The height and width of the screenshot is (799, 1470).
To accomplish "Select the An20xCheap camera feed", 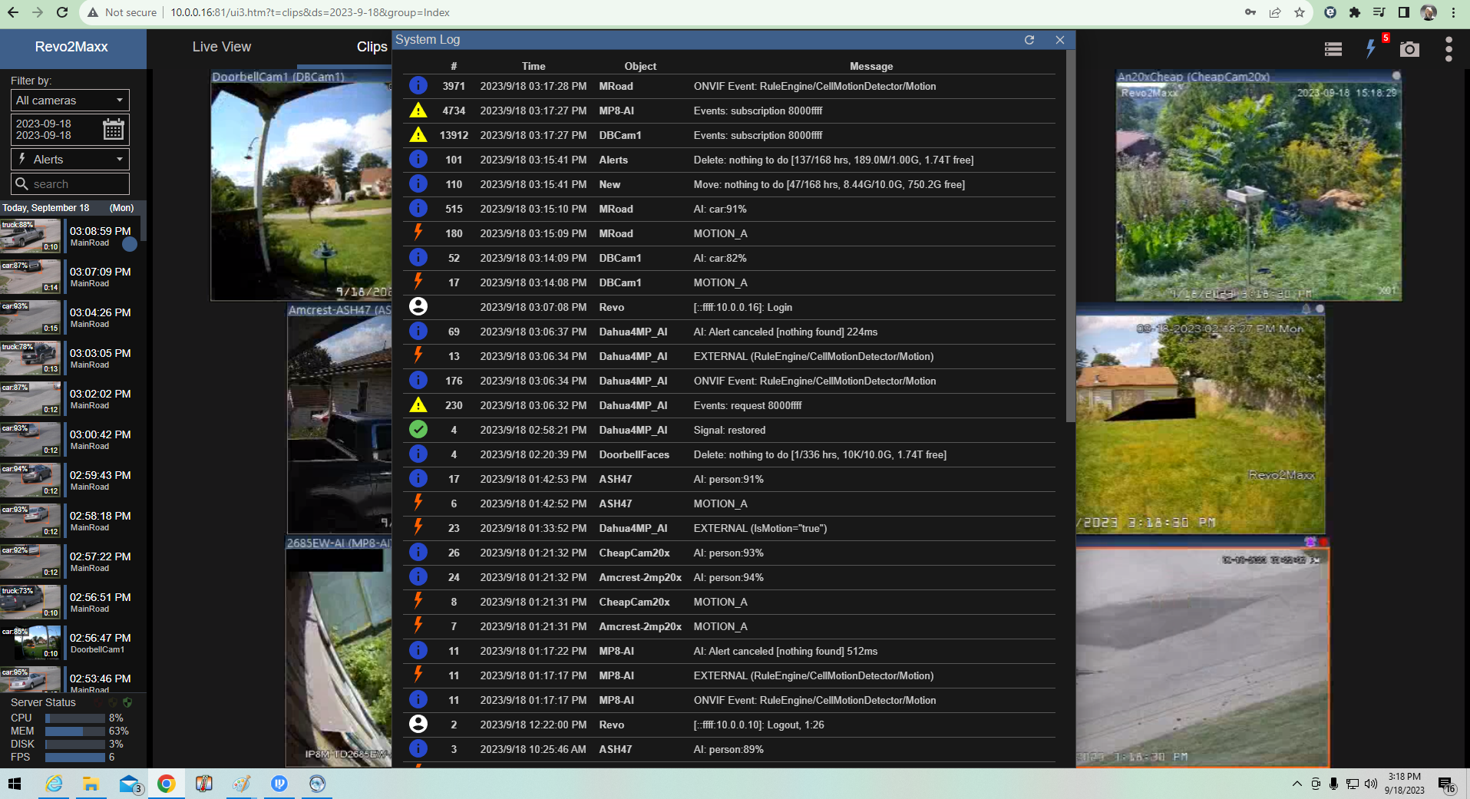I will pyautogui.click(x=1258, y=185).
